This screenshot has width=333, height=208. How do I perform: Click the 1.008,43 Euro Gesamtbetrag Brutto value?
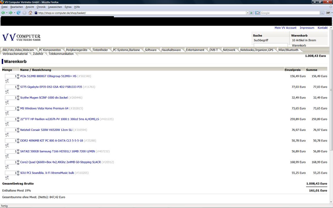[317, 183]
